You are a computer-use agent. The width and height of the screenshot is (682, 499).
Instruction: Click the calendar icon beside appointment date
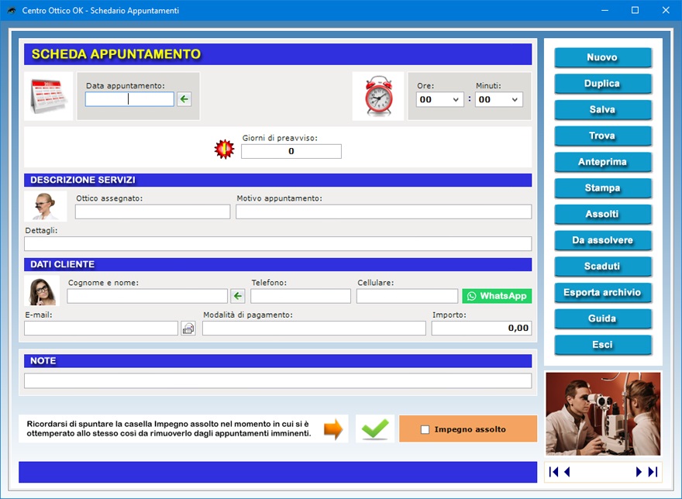[48, 96]
